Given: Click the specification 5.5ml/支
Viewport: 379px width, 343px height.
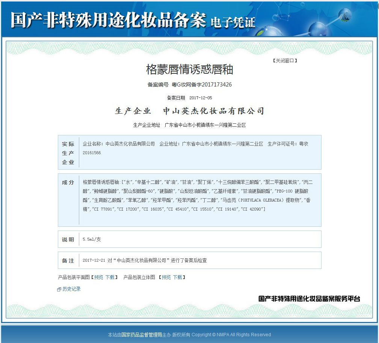Looking at the screenshot, I should 92,239.
